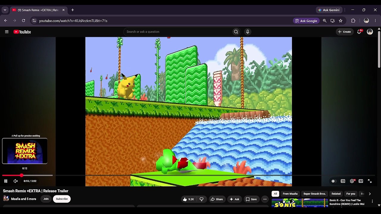Go back to the previous page

tap(6, 21)
